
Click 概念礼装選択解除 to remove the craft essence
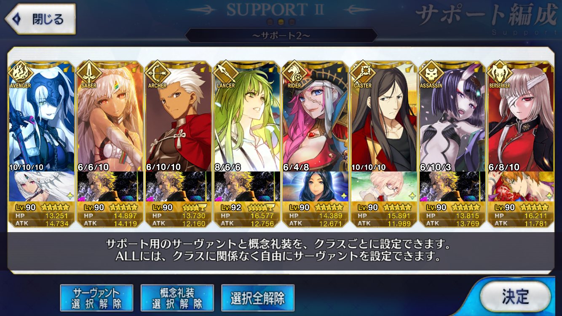pyautogui.click(x=177, y=298)
